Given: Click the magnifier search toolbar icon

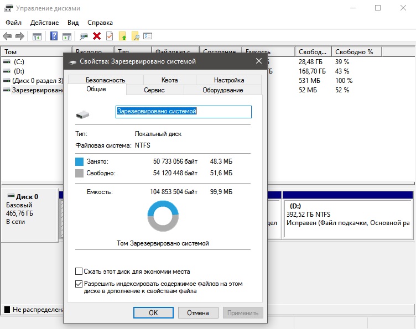Looking at the screenshot, I should (136, 36).
